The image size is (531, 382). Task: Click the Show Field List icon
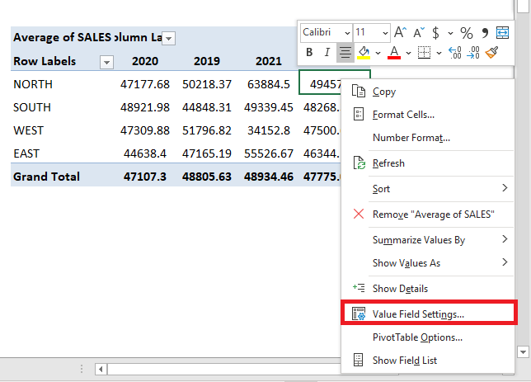pos(359,360)
